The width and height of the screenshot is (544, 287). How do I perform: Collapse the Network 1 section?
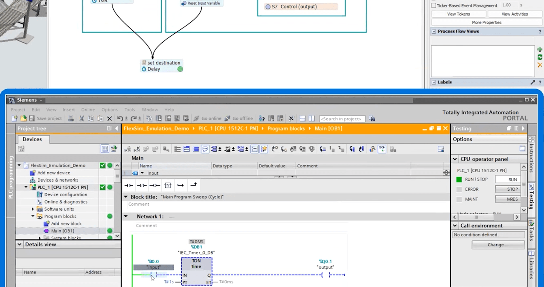click(x=126, y=216)
